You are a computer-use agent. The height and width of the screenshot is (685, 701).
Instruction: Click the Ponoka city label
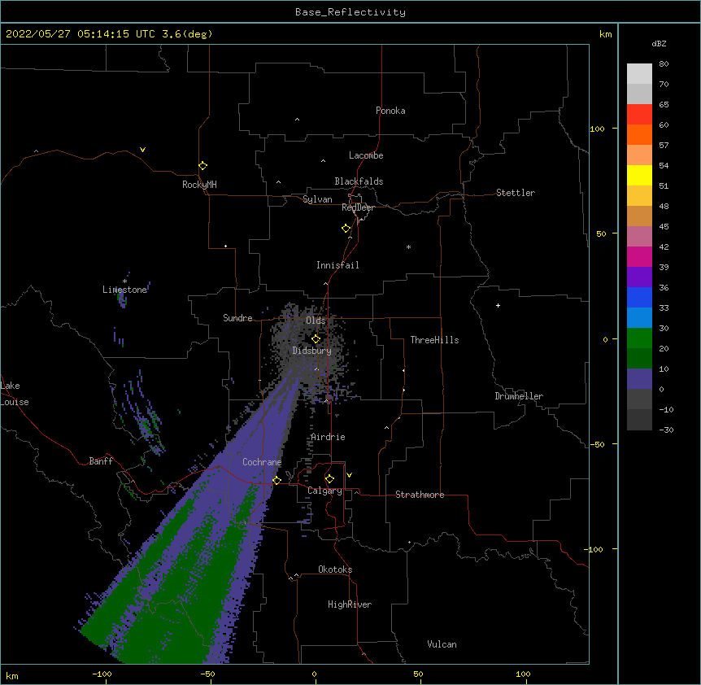pyautogui.click(x=390, y=111)
